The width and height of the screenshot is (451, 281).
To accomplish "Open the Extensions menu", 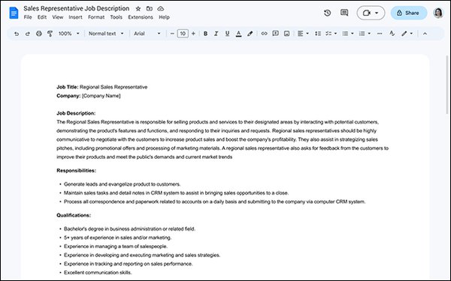I will (x=141, y=17).
